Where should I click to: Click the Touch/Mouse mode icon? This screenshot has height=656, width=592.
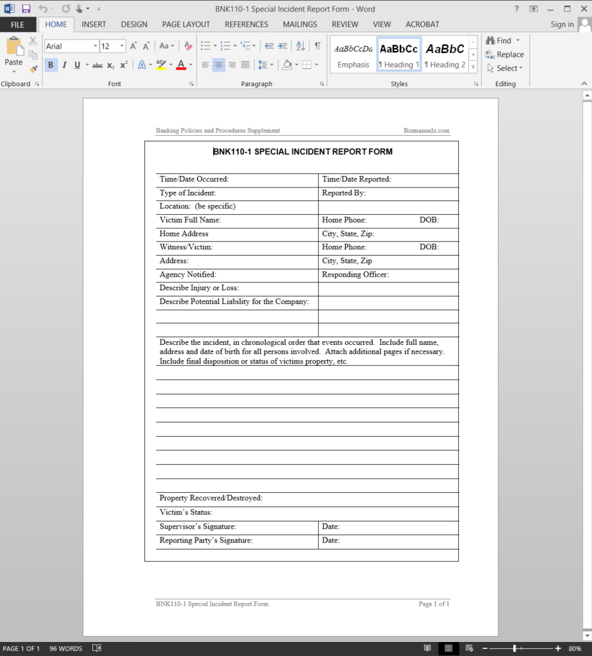(79, 8)
